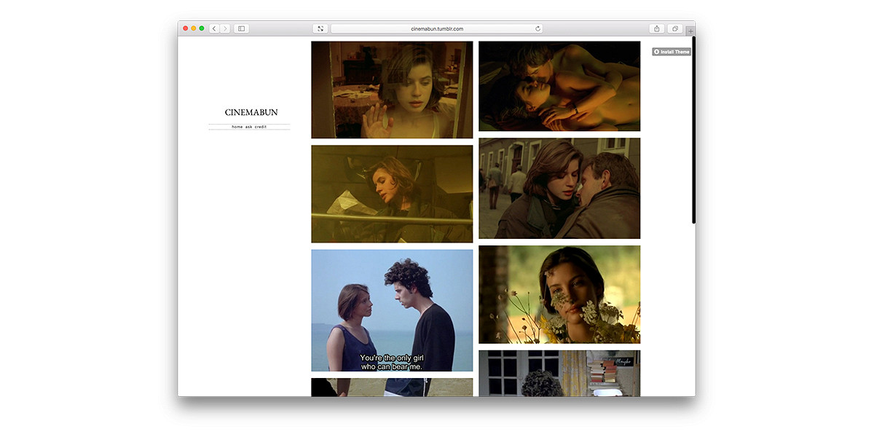Viewport: 874px width, 437px height.
Task: Minimize Safari with the yellow button
Action: coord(194,28)
